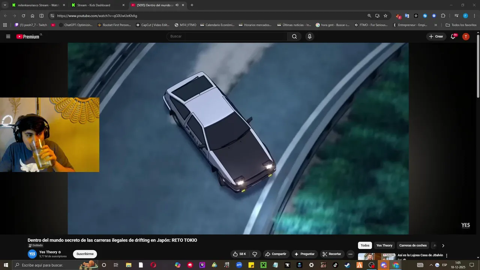The width and height of the screenshot is (480, 270).
Task: Click the Suscribirme button
Action: point(85,254)
